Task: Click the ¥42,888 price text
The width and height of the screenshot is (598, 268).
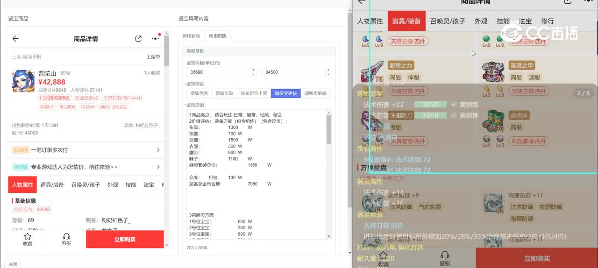Action: pyautogui.click(x=52, y=82)
